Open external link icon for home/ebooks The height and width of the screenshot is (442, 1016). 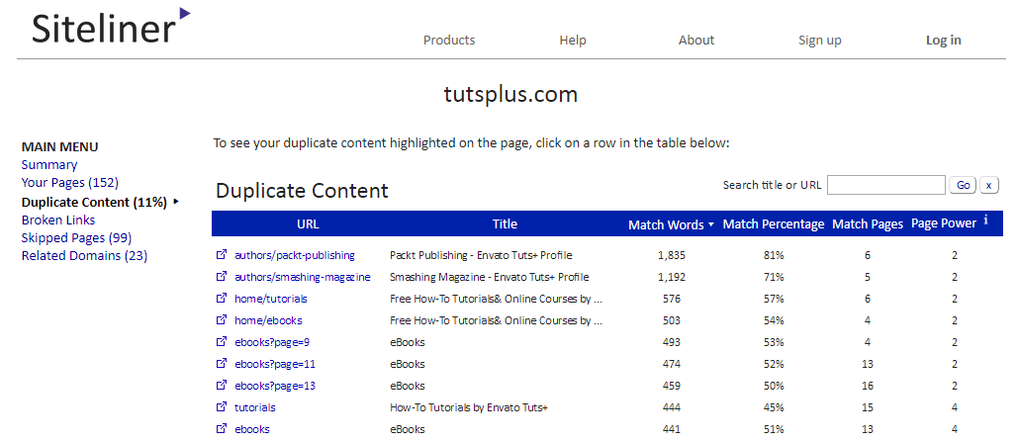pyautogui.click(x=222, y=320)
